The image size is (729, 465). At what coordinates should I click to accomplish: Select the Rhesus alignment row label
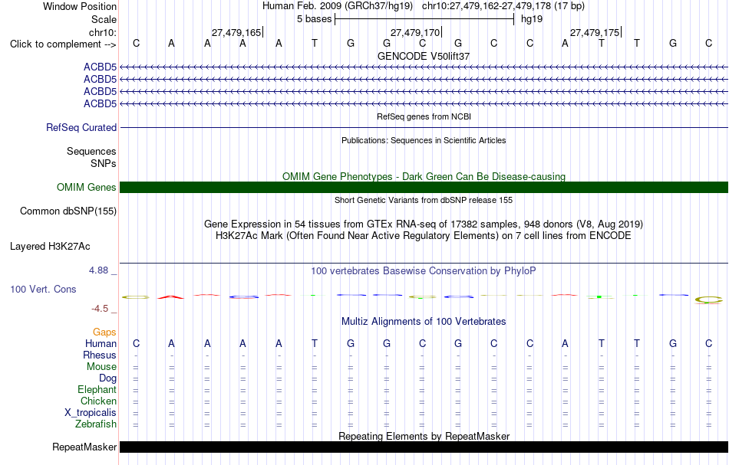(x=100, y=355)
